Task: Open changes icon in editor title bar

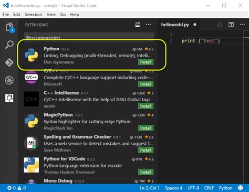Action: pyautogui.click(x=220, y=25)
